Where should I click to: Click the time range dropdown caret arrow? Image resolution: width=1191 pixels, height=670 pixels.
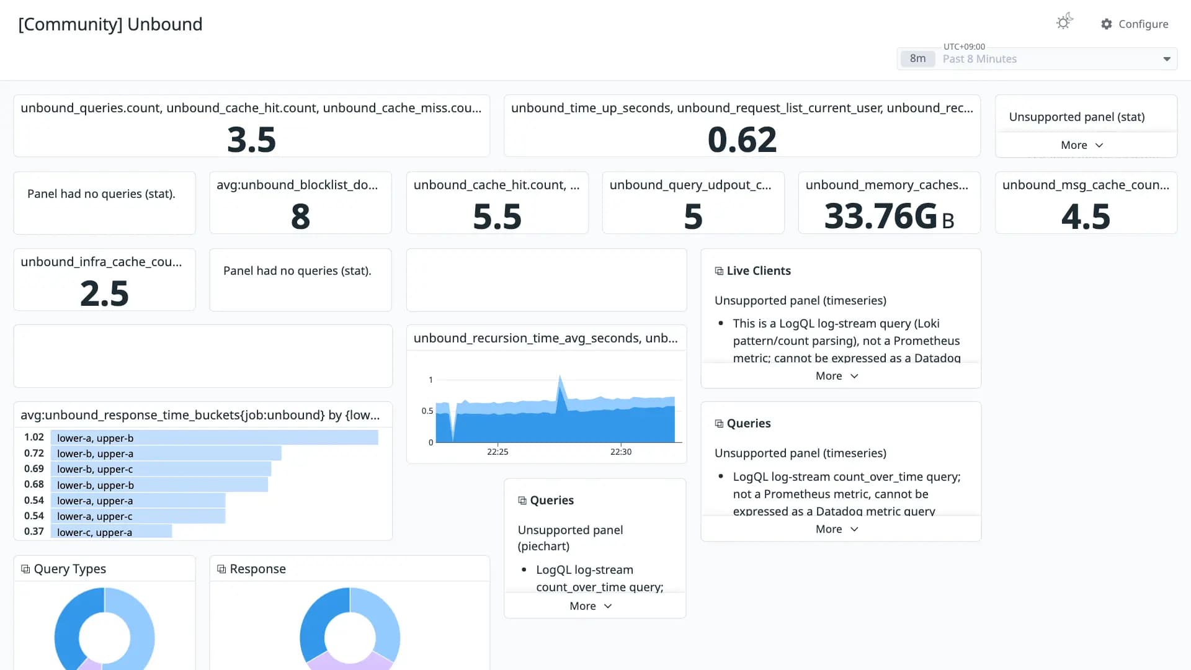[1166, 59]
